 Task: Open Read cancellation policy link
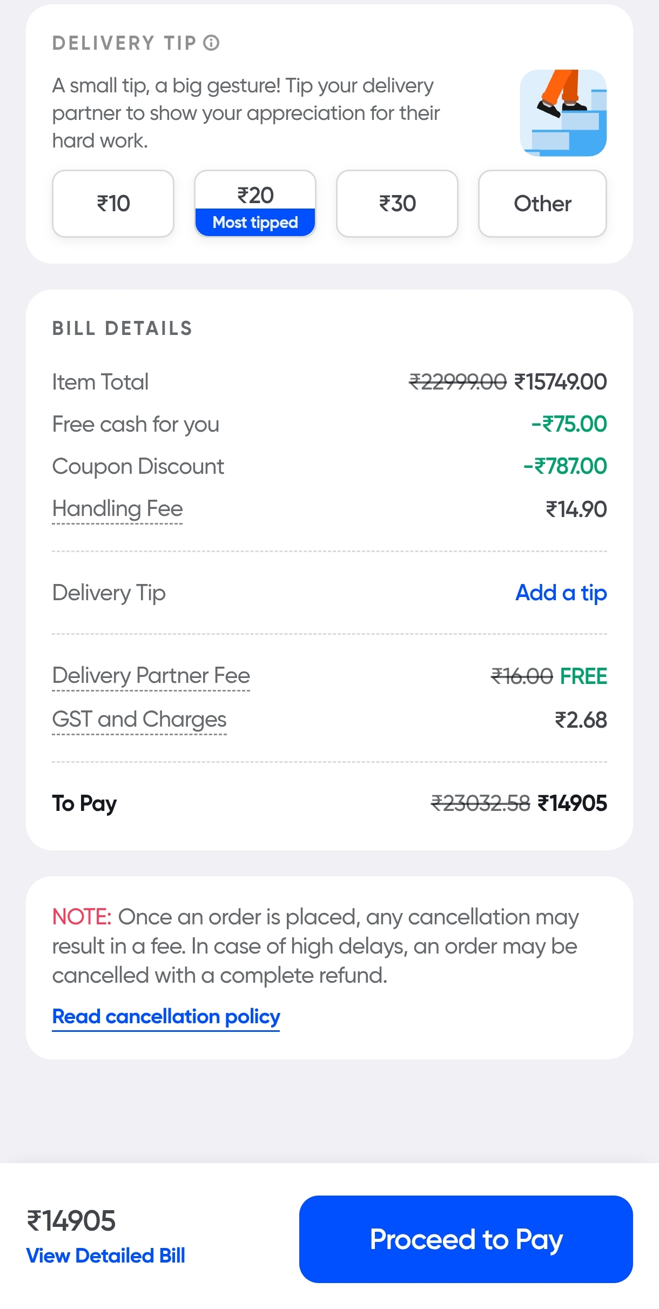166,1017
